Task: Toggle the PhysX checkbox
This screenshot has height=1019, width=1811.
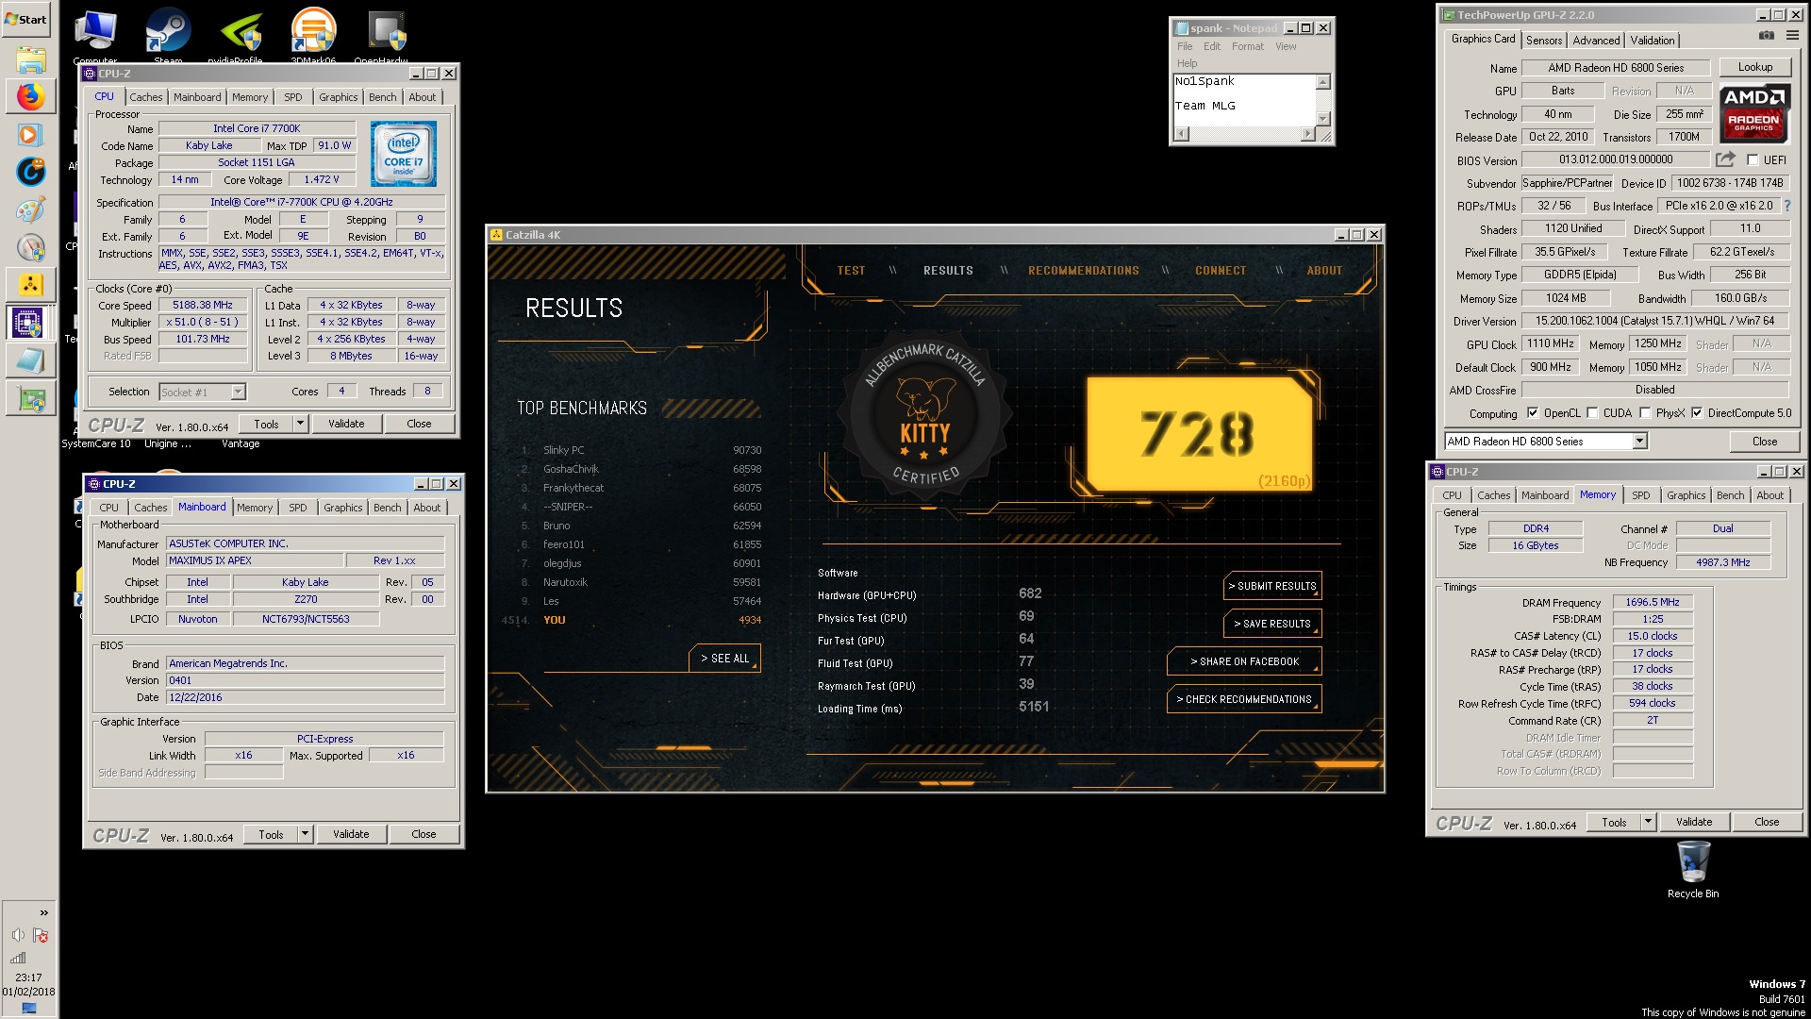Action: click(x=1646, y=413)
